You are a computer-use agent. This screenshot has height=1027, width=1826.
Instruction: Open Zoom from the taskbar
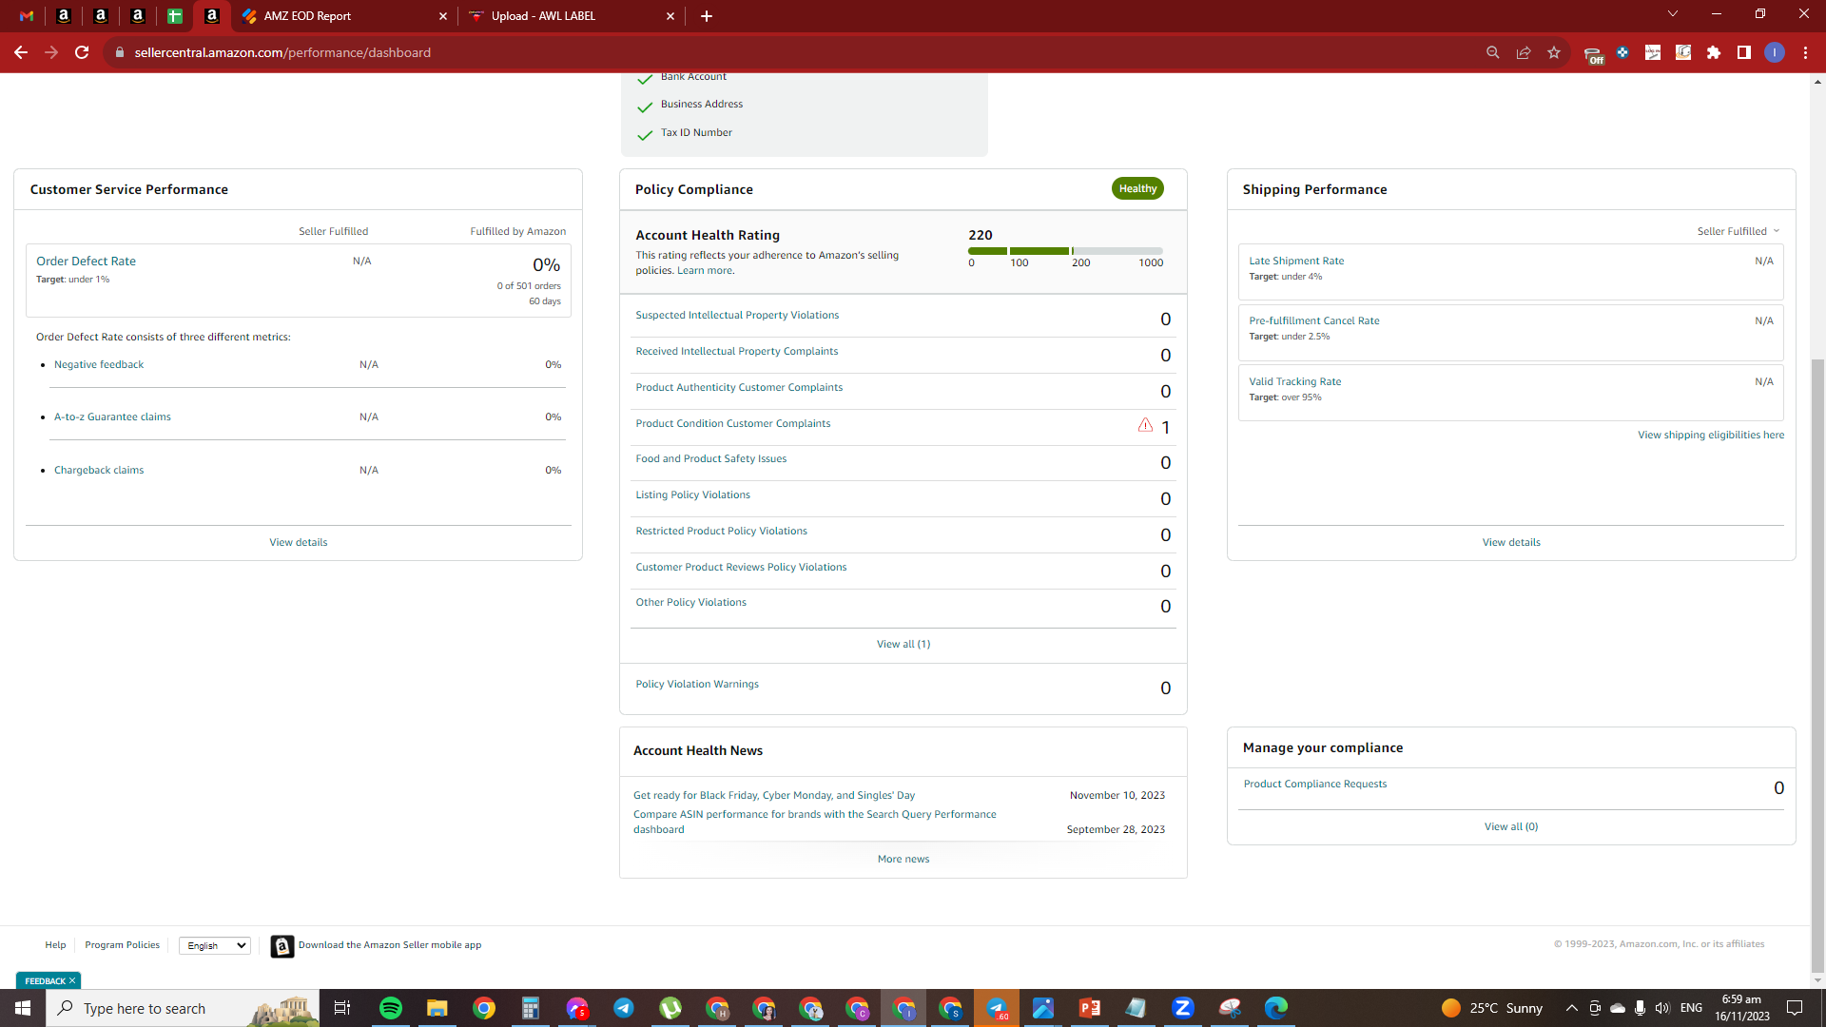click(x=1183, y=1008)
